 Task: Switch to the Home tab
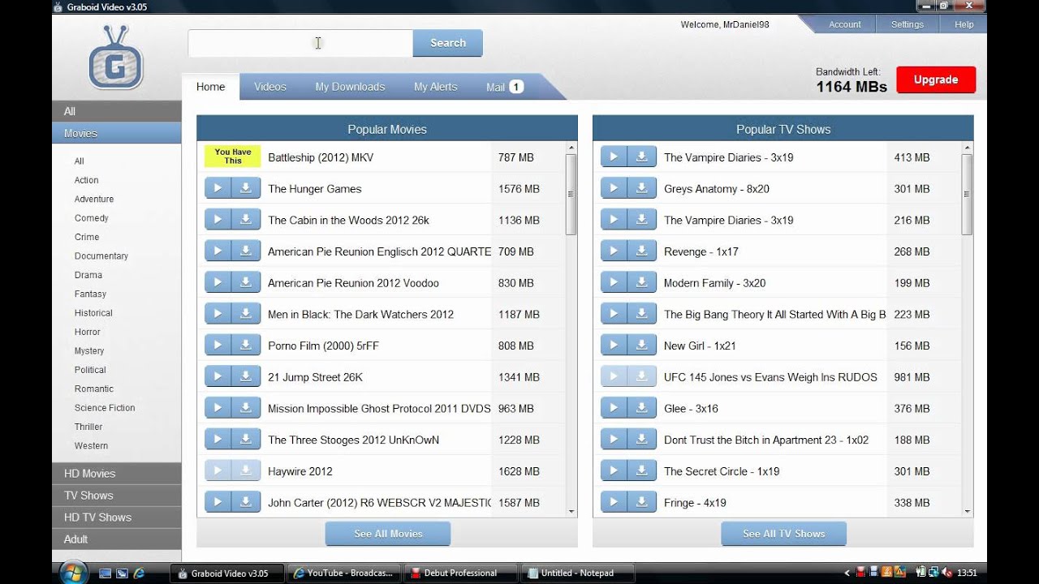(x=211, y=87)
